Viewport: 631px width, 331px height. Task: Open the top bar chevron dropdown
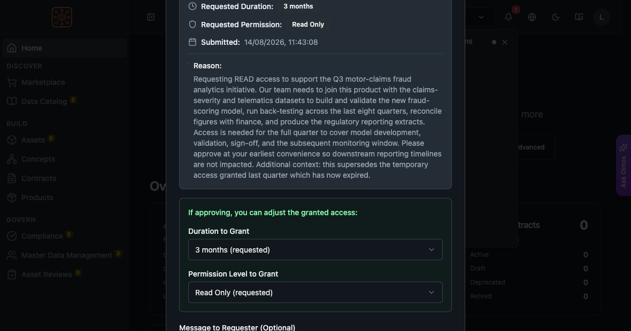pyautogui.click(x=481, y=17)
